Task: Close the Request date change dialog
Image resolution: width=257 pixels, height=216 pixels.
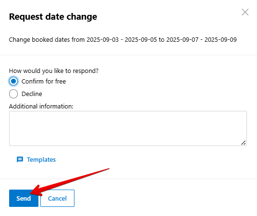Action: click(245, 12)
